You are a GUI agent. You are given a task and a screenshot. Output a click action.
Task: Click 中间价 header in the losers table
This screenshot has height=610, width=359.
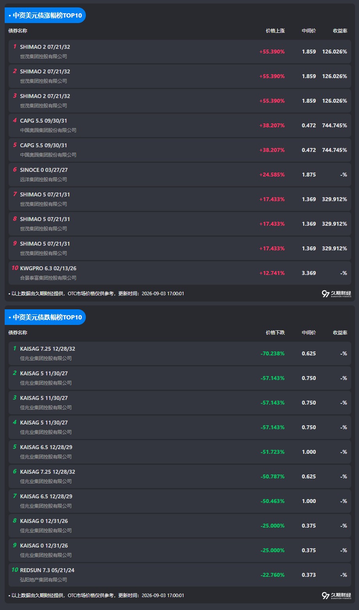tap(309, 333)
